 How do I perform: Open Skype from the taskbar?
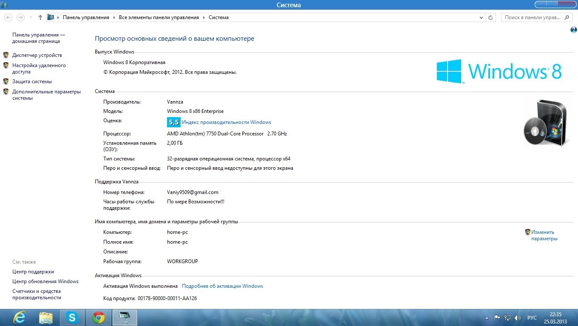point(72,318)
